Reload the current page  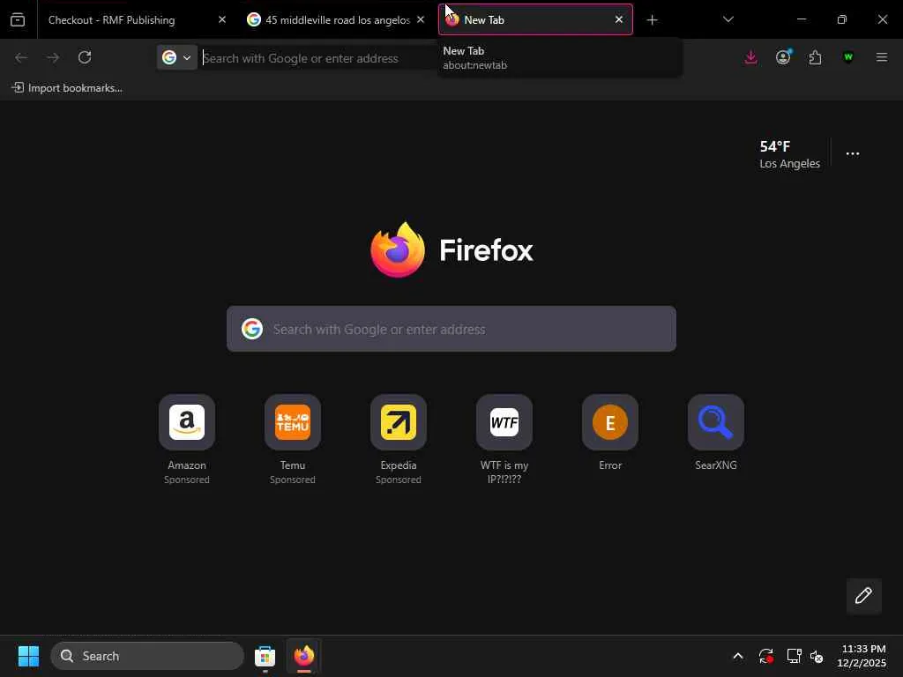coord(85,57)
